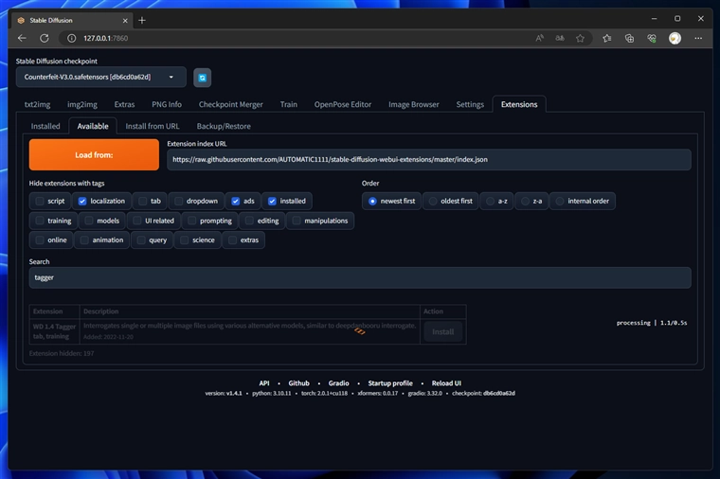Switch to the img2img tab
This screenshot has width=720, height=479.
(82, 104)
